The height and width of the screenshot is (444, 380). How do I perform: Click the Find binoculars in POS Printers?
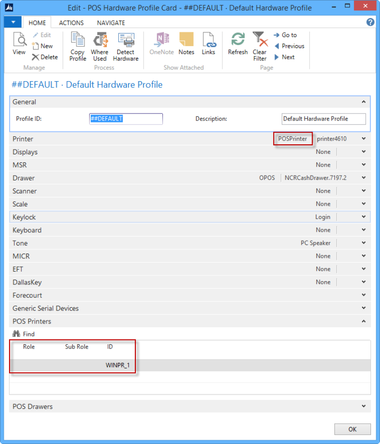[x=16, y=334]
